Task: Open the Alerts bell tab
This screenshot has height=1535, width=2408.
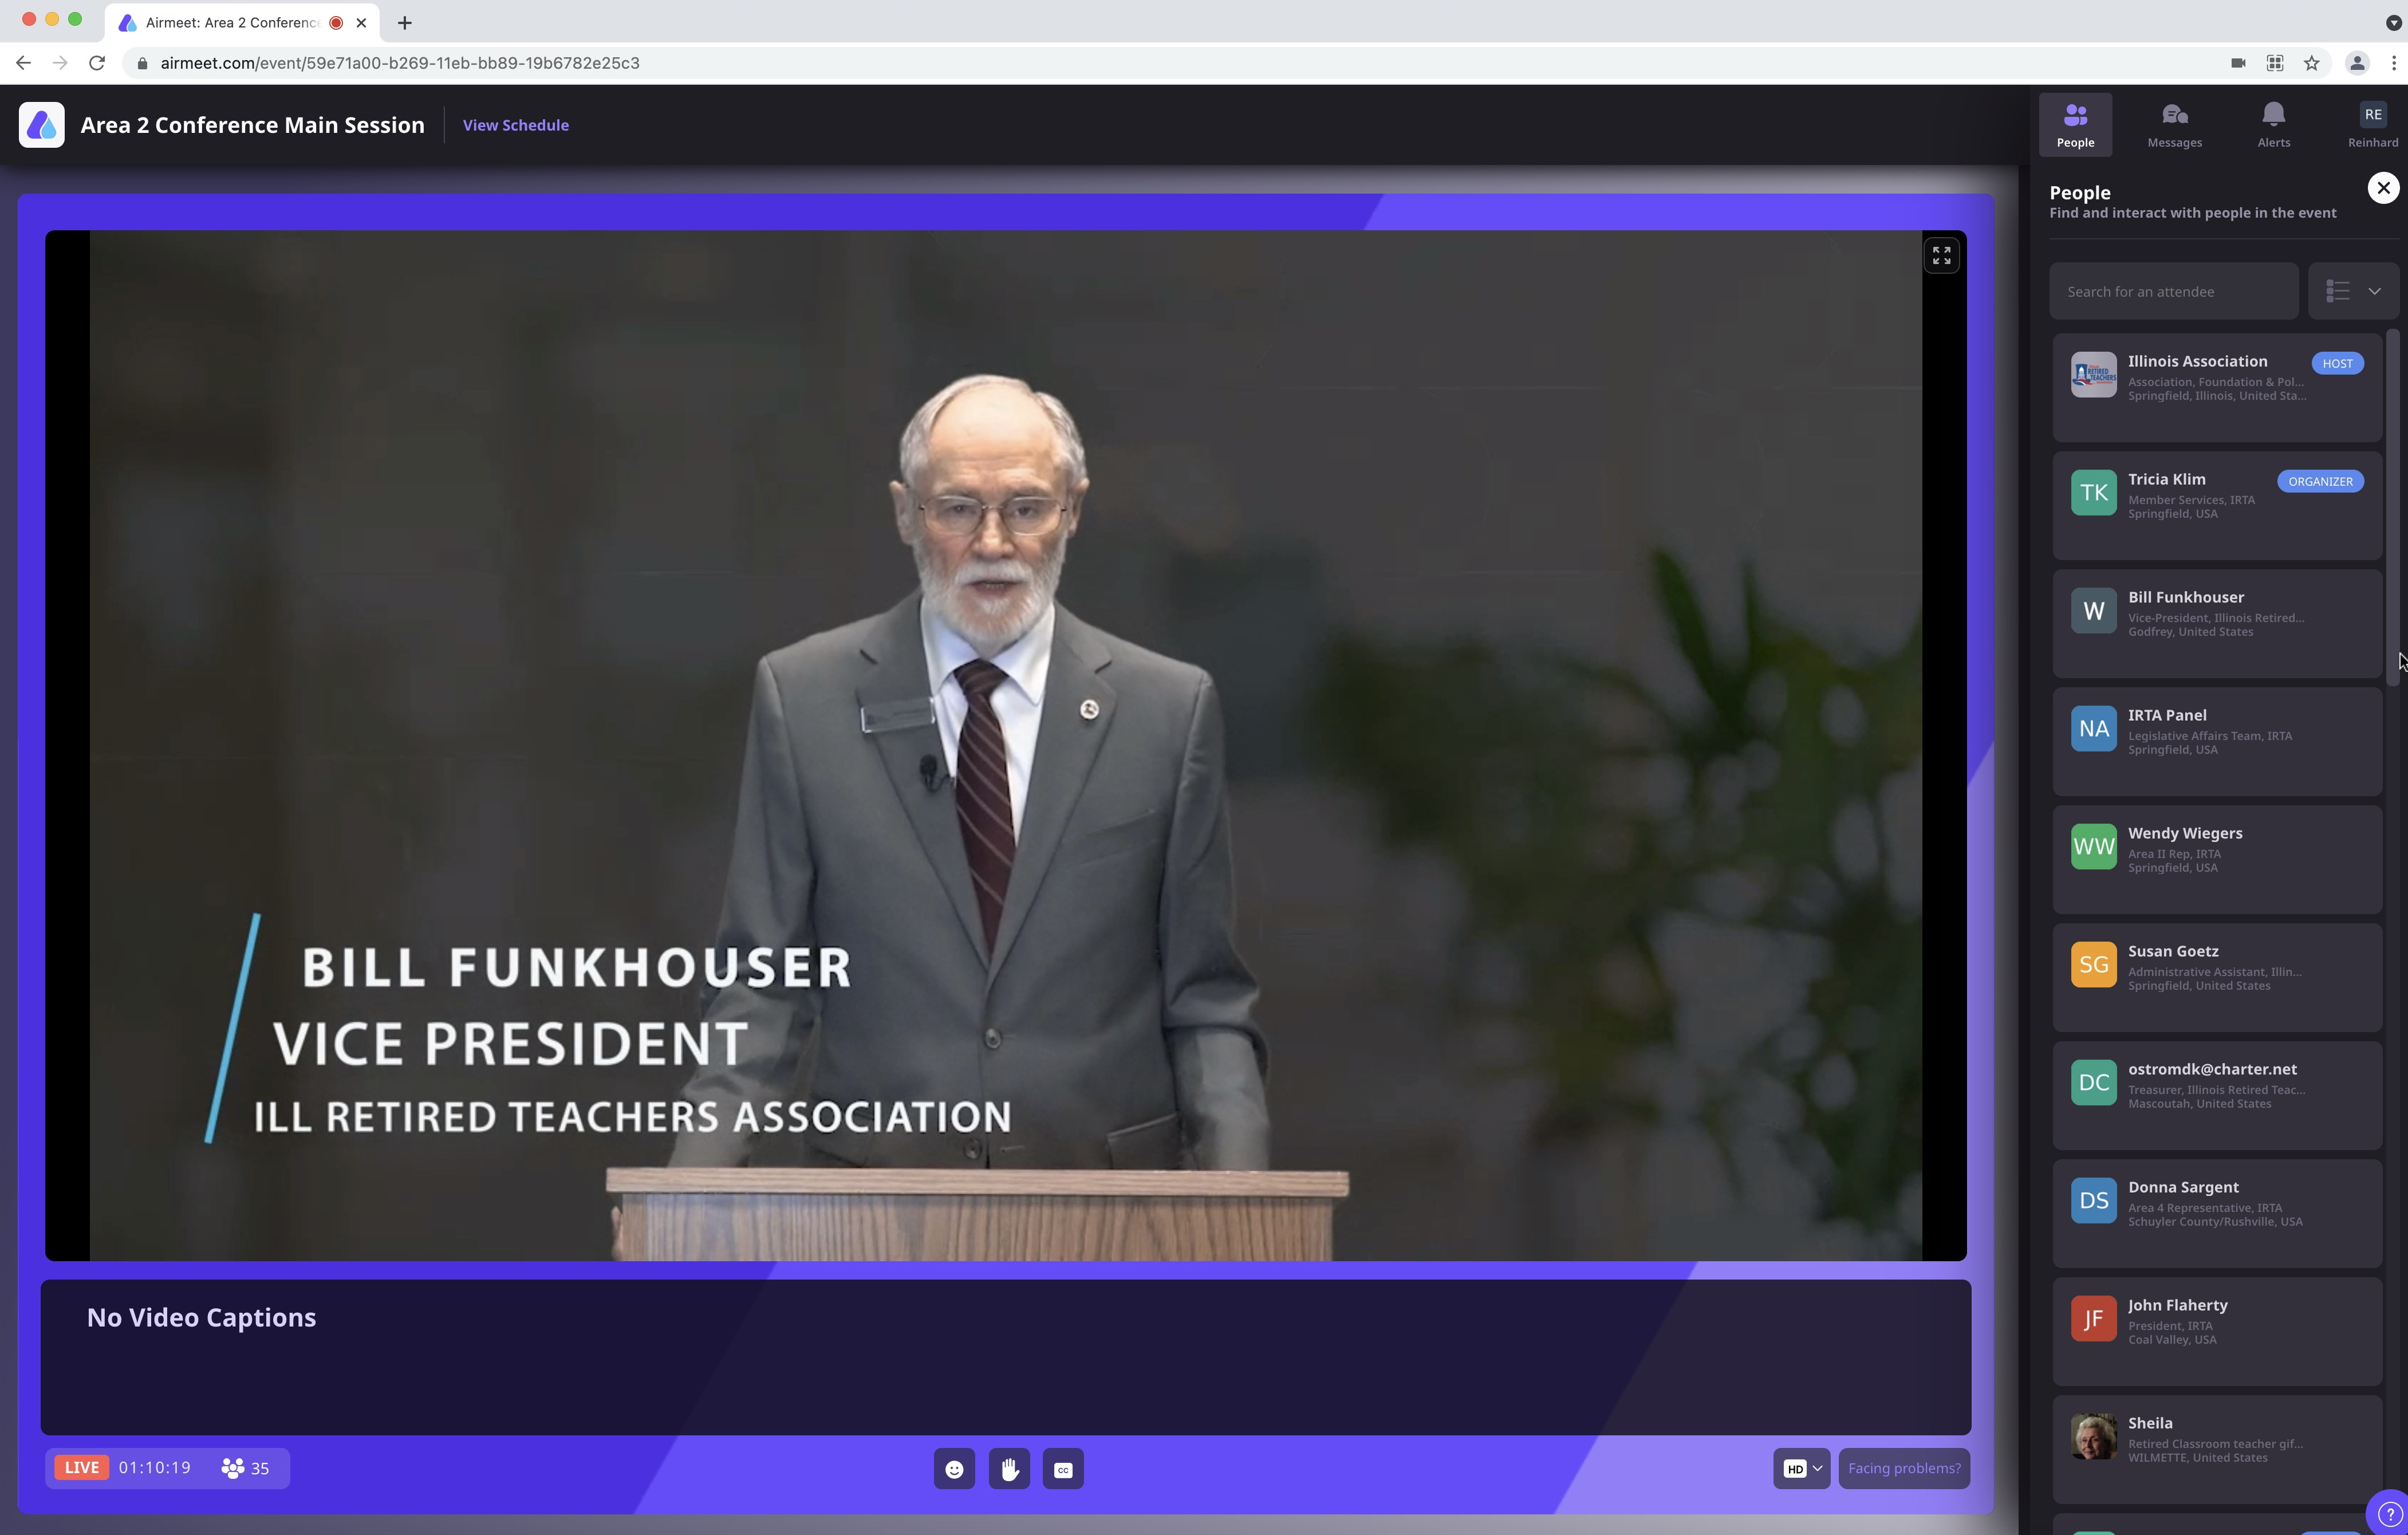Action: pyautogui.click(x=2273, y=125)
